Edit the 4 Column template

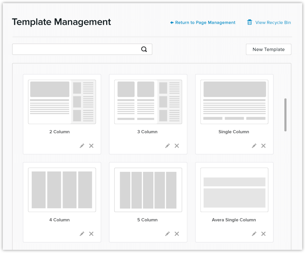[82, 234]
